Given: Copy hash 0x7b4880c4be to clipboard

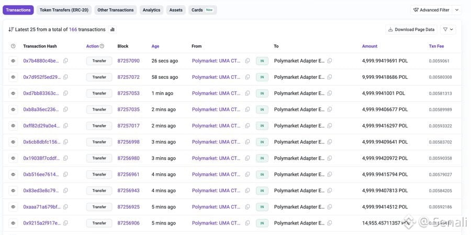Looking at the screenshot, I should pos(65,61).
